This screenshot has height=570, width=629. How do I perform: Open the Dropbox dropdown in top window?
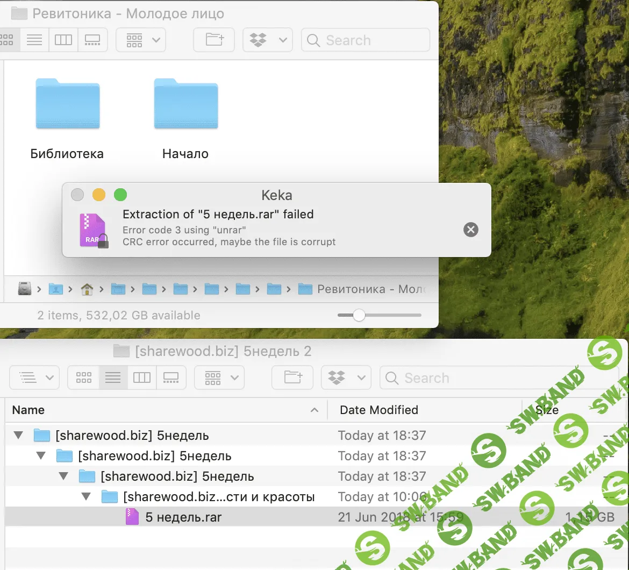(x=267, y=40)
